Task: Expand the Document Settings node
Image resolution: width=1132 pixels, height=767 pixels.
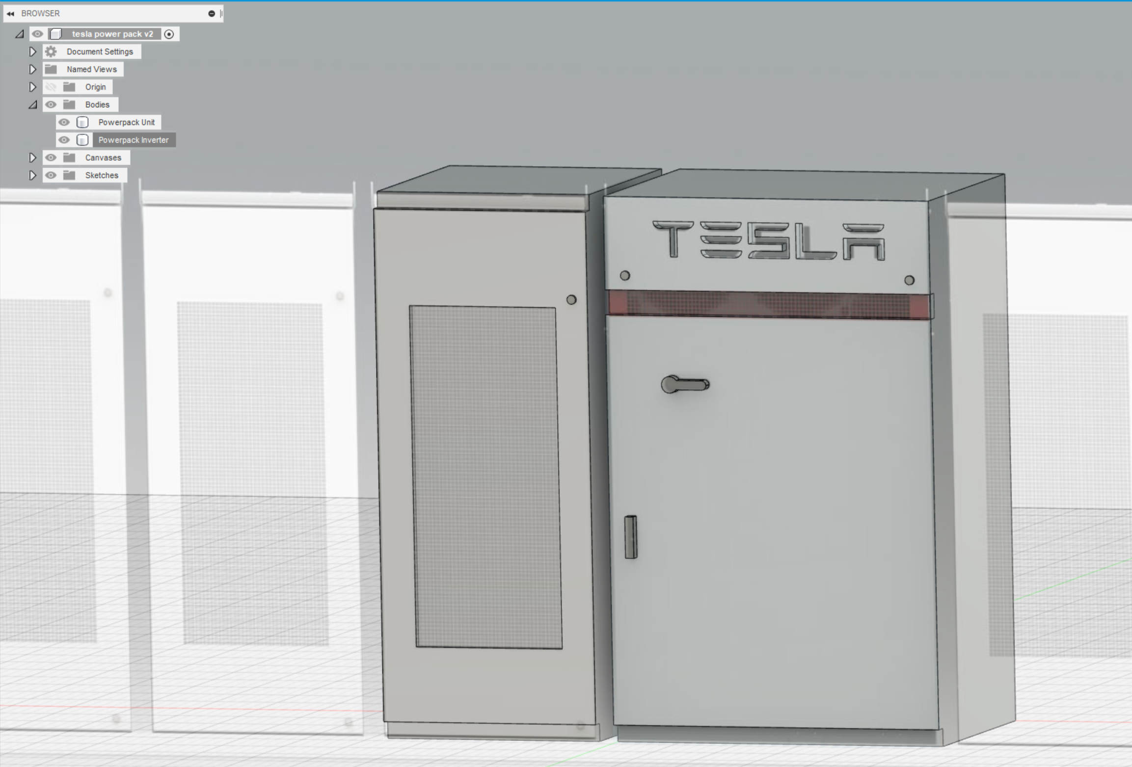Action: [32, 52]
